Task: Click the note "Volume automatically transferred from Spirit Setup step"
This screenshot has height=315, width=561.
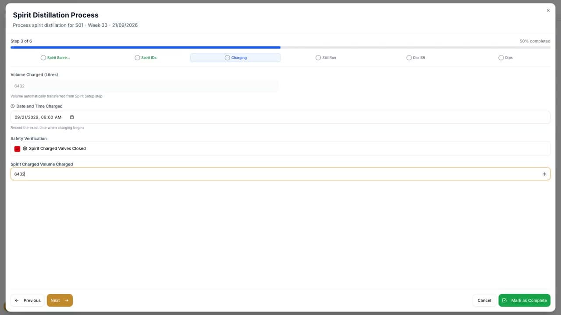Action: 57,96
